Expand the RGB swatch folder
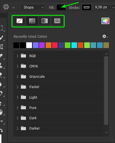 [x=17, y=56]
